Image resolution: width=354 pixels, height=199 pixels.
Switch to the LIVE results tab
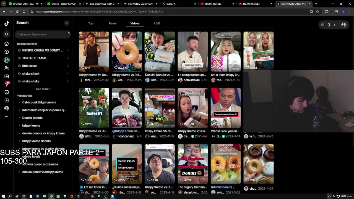pos(157,23)
